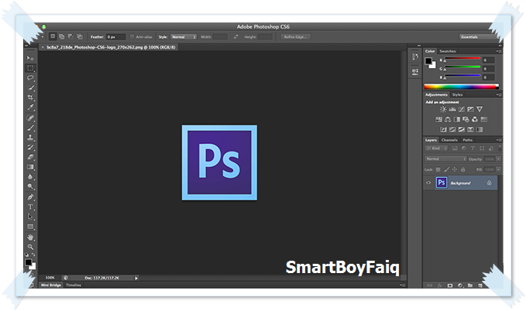This screenshot has height=311, width=526.
Task: Click the color spectrum ramp
Action: [461, 87]
